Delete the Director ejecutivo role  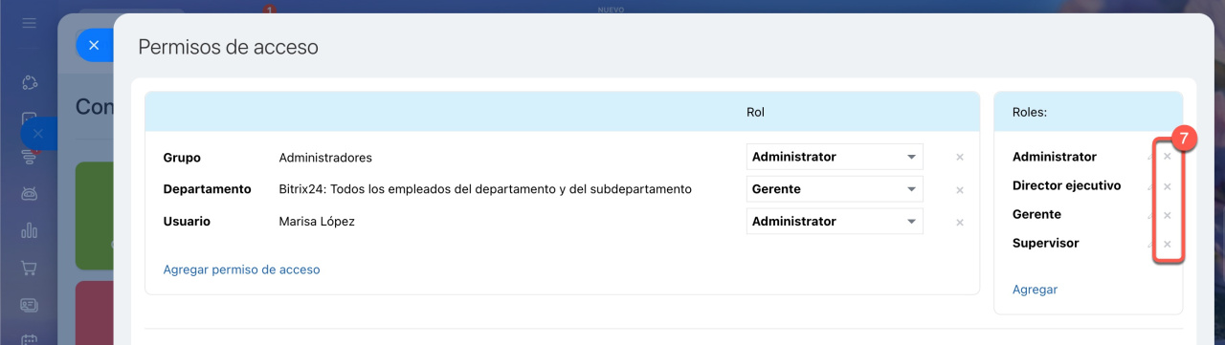coord(1167,186)
